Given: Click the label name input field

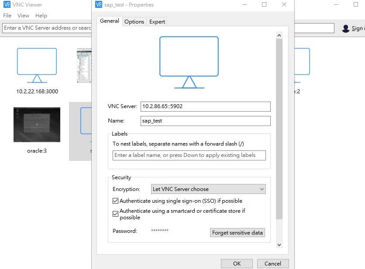Looking at the screenshot, I should pyautogui.click(x=189, y=155).
